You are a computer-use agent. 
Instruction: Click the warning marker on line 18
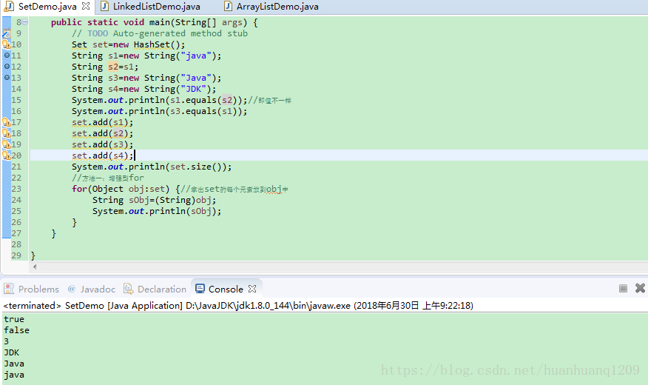(x=7, y=133)
